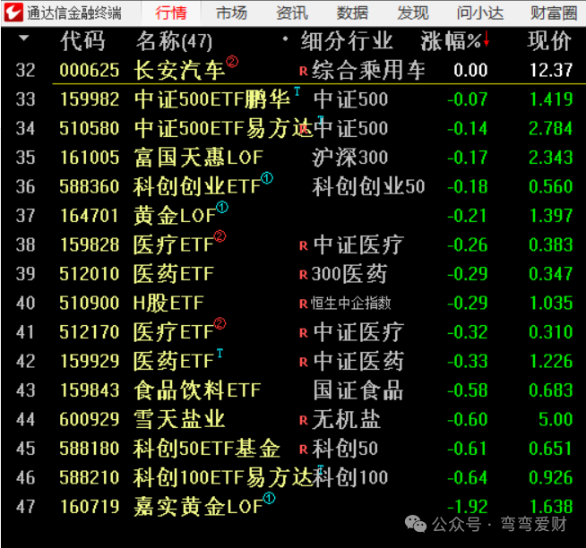Open the 财富圈 tab

pyautogui.click(x=554, y=13)
